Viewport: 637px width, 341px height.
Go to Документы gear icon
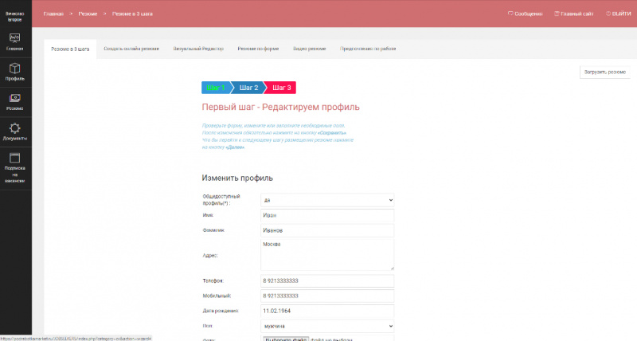pos(15,131)
